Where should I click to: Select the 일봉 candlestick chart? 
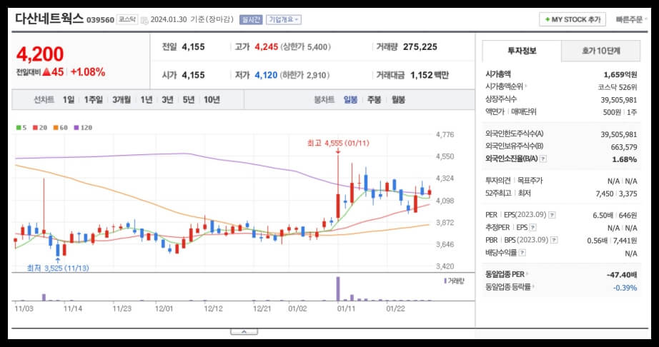[x=350, y=100]
